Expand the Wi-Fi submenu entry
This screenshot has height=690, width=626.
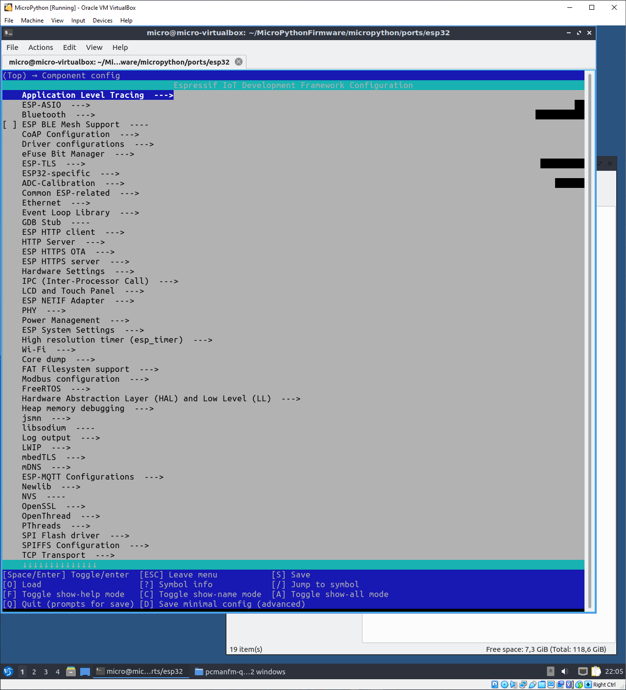pos(48,349)
